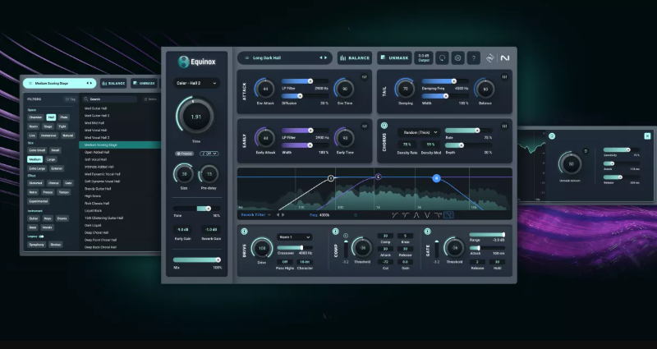Open Tail section settings sliders icon
This screenshot has width=657, height=349.
point(504,76)
